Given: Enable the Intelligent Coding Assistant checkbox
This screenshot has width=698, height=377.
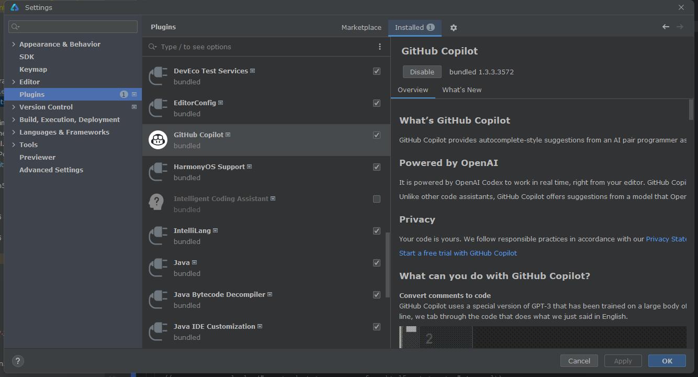Looking at the screenshot, I should coord(377,199).
